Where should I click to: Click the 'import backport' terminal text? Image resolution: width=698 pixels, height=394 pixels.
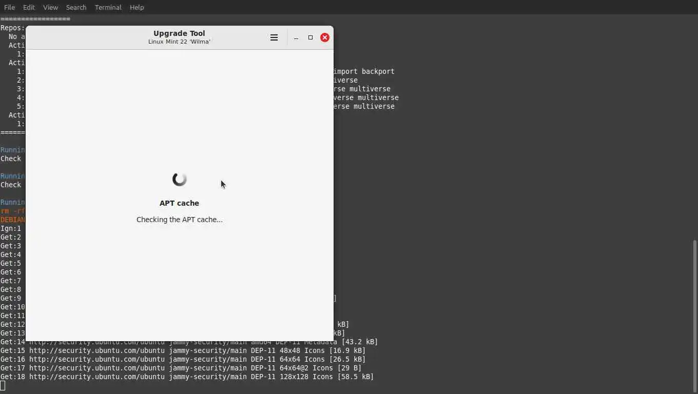364,71
